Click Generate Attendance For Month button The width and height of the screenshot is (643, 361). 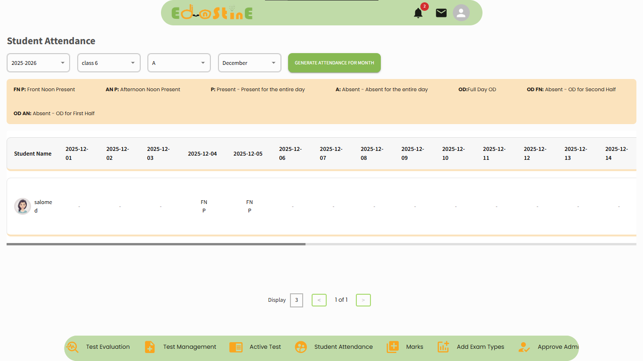click(334, 63)
